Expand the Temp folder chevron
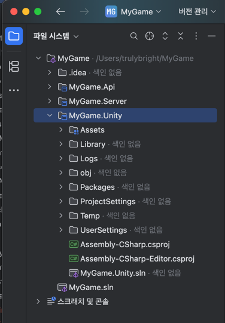 [x=61, y=216]
